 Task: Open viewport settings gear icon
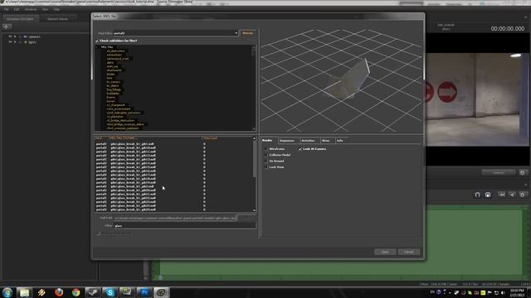pos(523,173)
